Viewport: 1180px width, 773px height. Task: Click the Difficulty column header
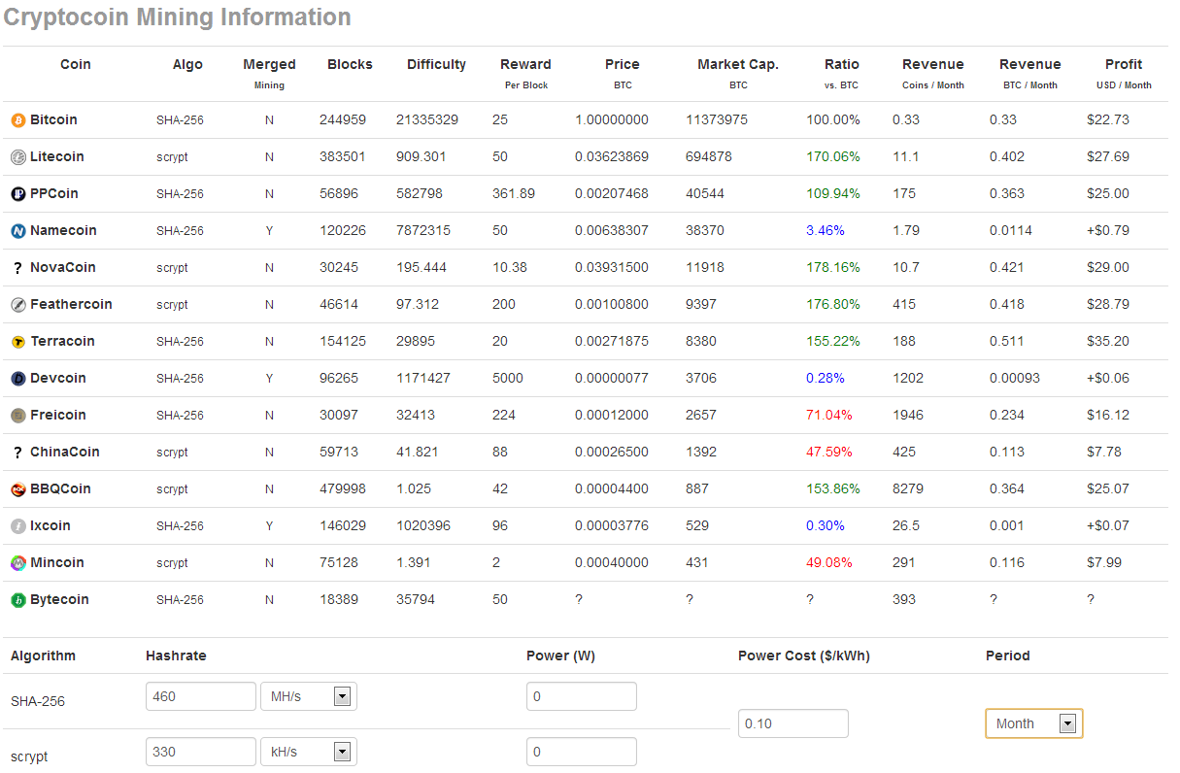click(x=436, y=64)
